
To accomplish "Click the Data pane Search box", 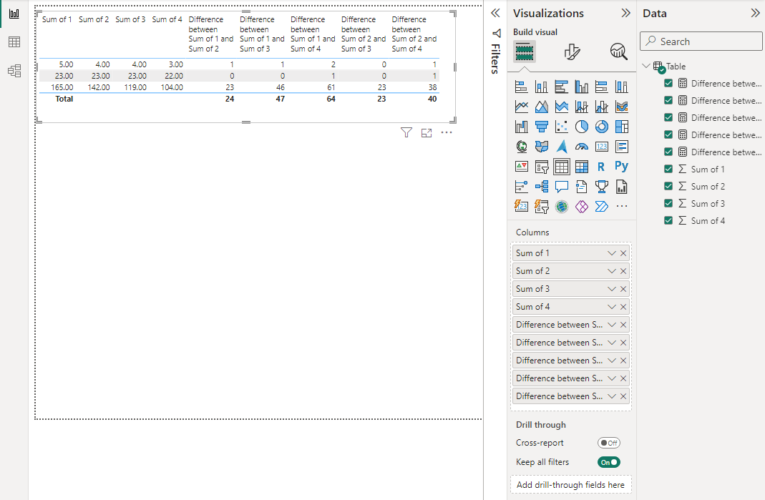I will [x=701, y=41].
